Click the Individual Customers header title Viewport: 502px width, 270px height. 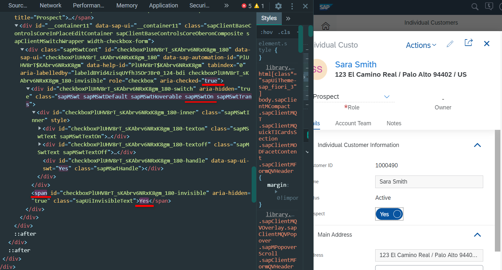(431, 23)
